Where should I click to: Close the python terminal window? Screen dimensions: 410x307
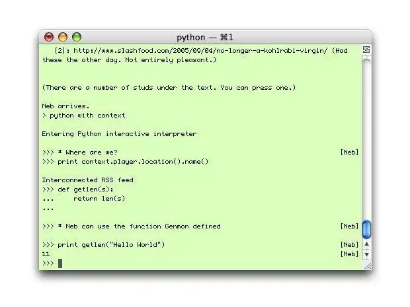point(49,37)
